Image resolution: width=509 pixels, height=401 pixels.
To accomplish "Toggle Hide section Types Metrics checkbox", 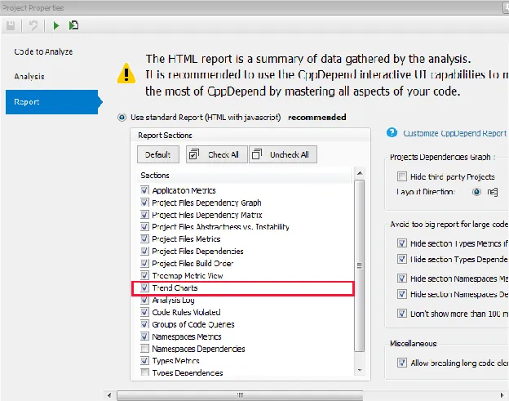I will (x=402, y=243).
